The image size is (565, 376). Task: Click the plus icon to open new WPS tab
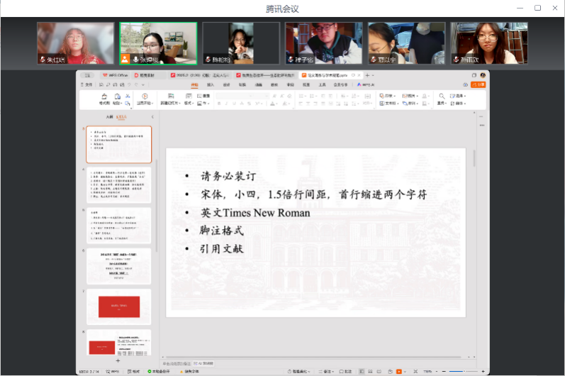(367, 74)
